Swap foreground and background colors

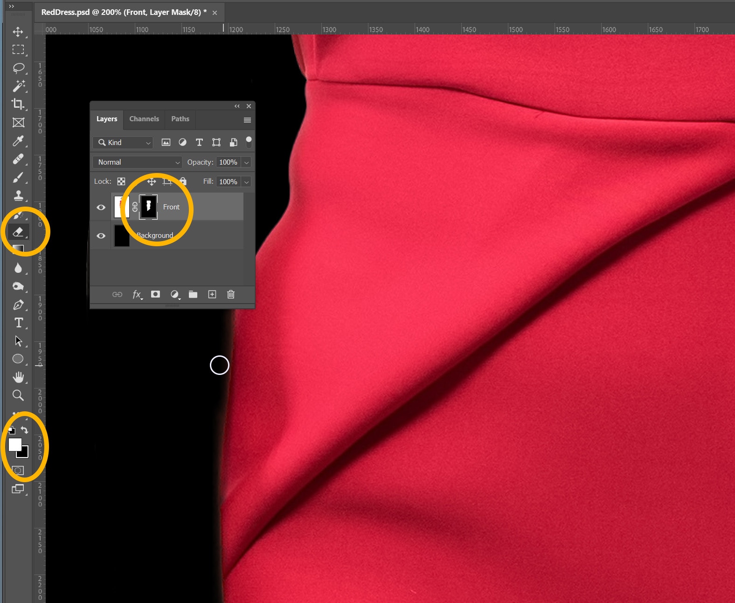coord(25,430)
